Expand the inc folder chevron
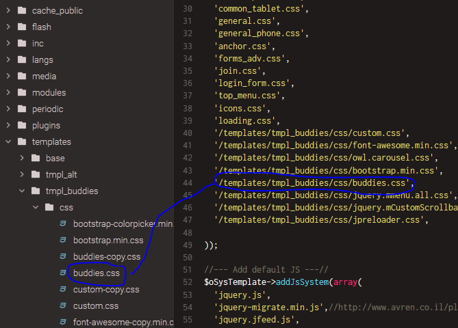The width and height of the screenshot is (458, 328). pyautogui.click(x=8, y=44)
